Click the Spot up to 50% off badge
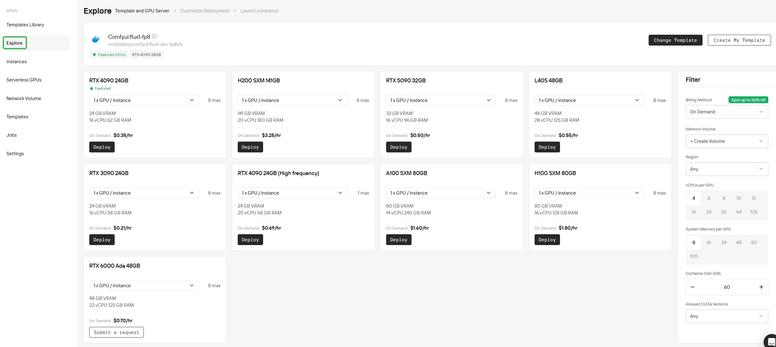The width and height of the screenshot is (776, 347). pos(748,100)
